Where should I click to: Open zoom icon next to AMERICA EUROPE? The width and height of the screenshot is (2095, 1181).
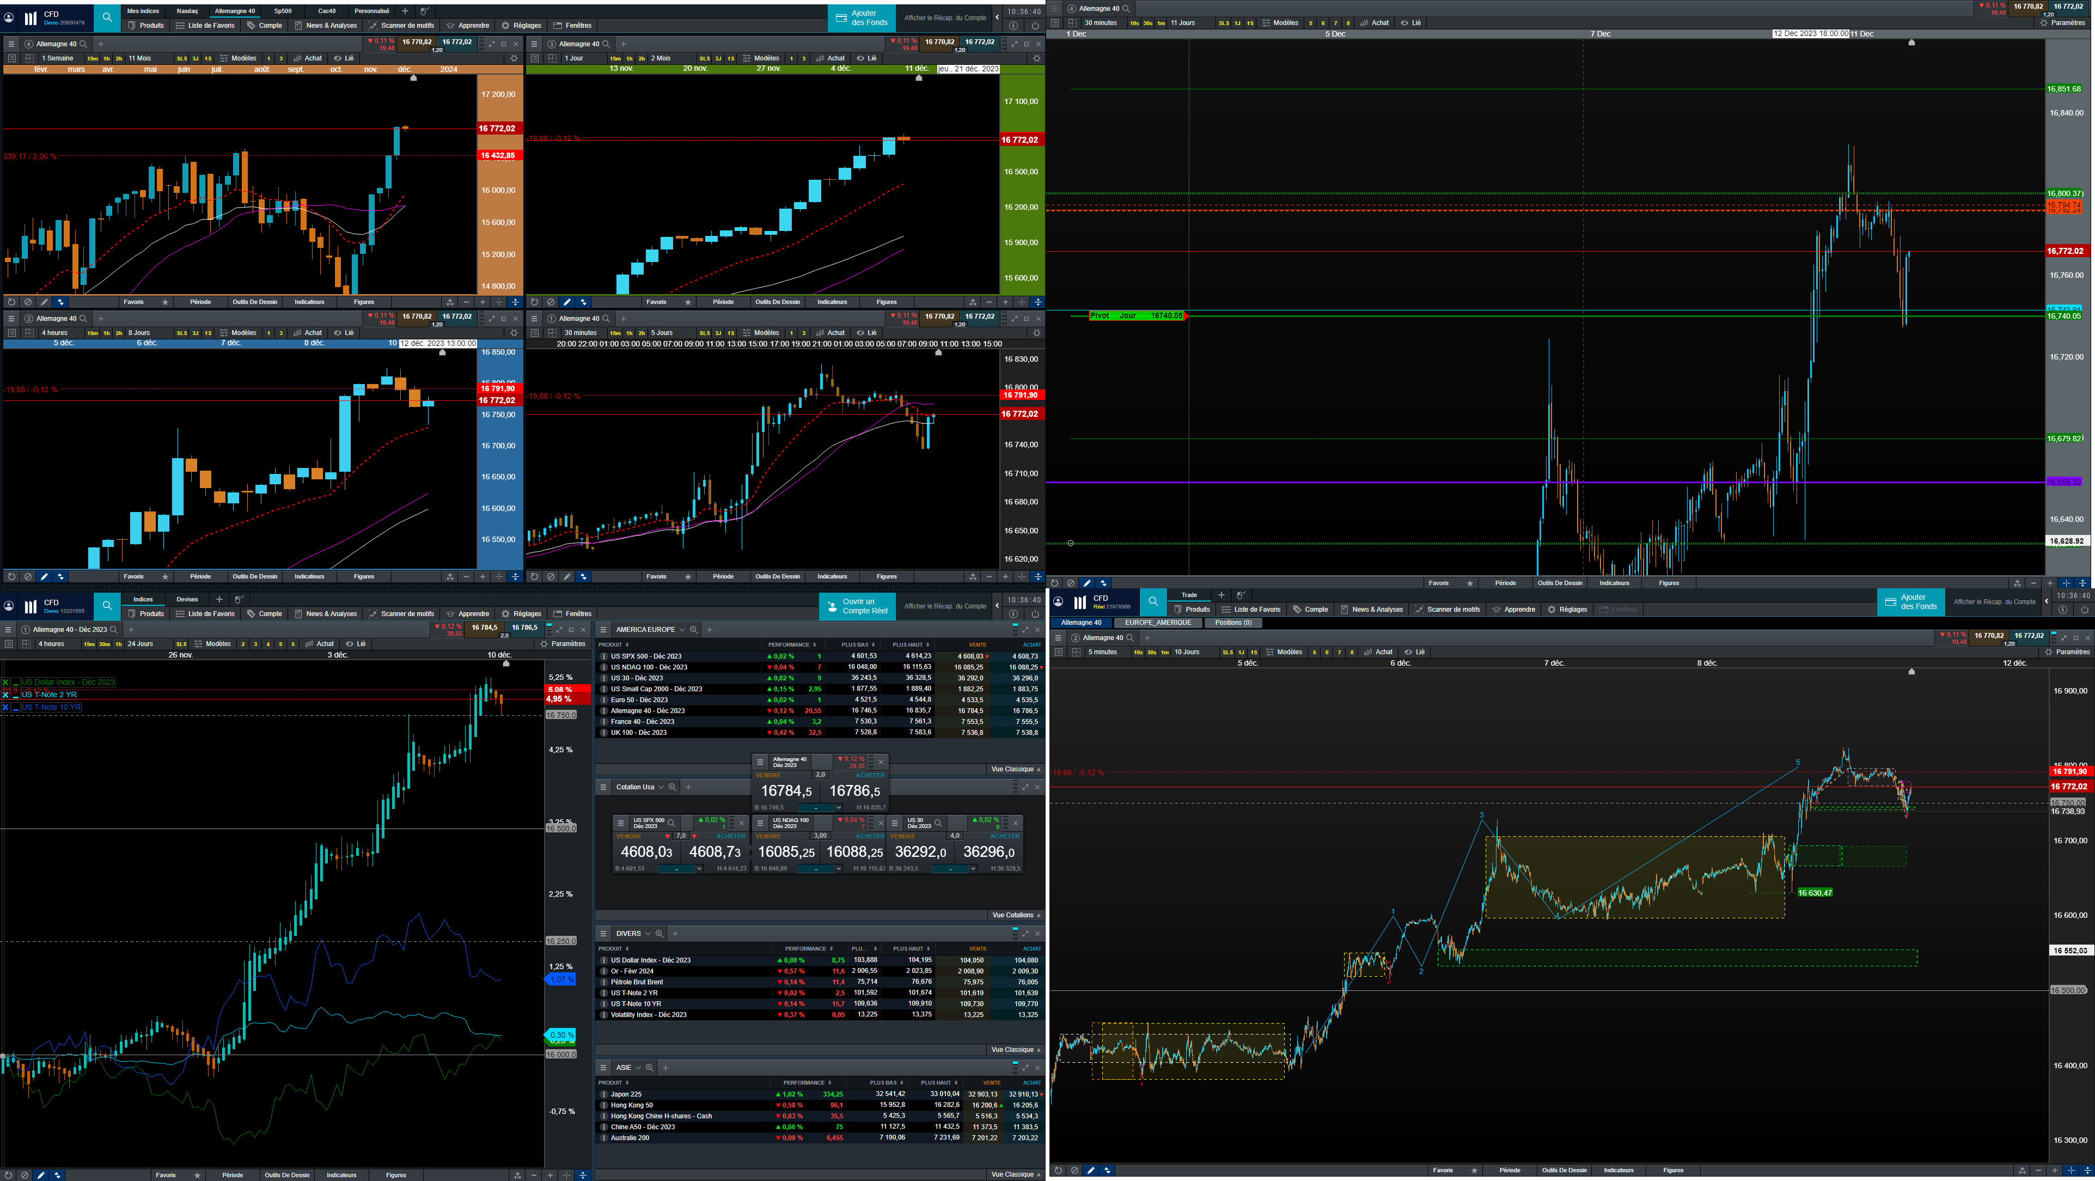(694, 630)
